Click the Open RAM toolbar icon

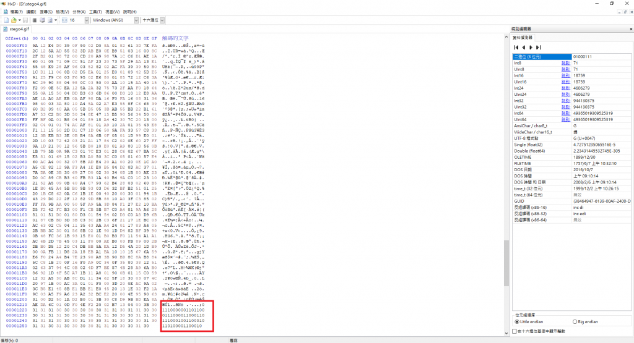click(35, 20)
